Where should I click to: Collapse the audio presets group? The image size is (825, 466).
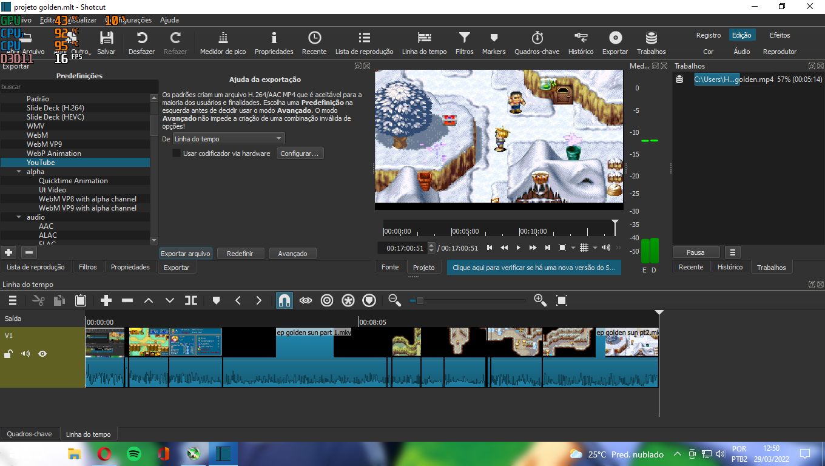coord(19,217)
